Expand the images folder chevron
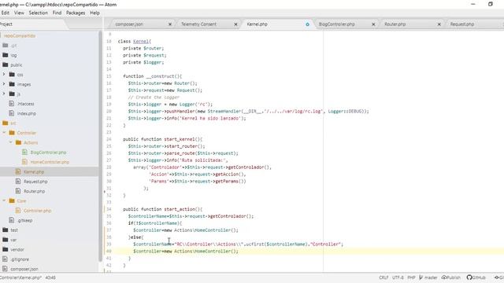The image size is (504, 283). click(4, 84)
